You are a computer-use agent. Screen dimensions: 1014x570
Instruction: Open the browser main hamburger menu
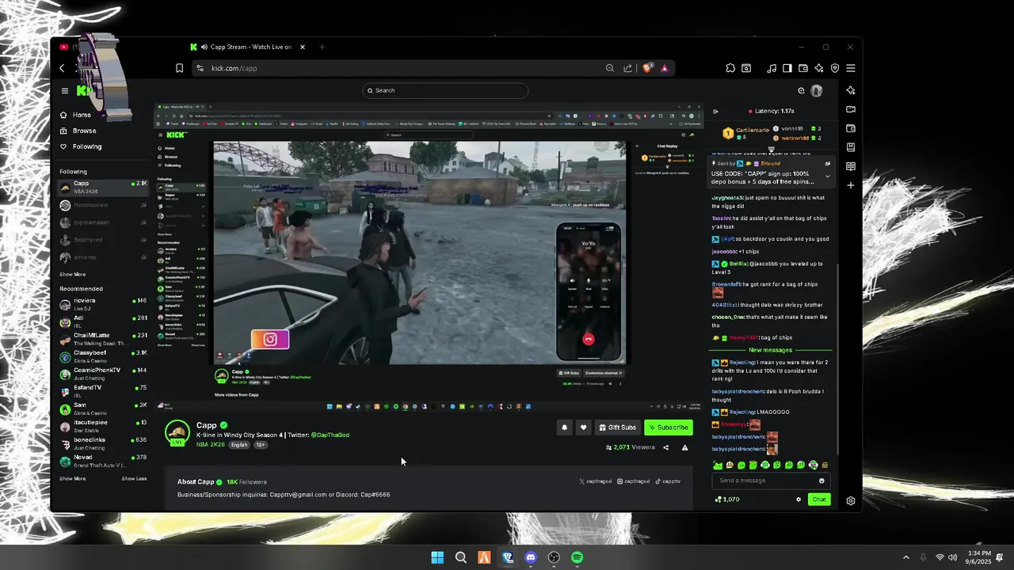point(851,68)
